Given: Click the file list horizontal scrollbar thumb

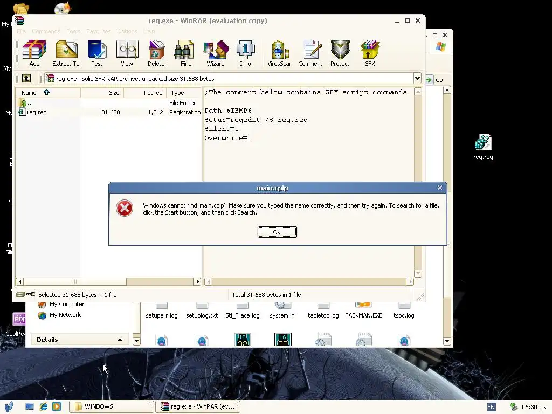Looking at the screenshot, I should [75, 281].
